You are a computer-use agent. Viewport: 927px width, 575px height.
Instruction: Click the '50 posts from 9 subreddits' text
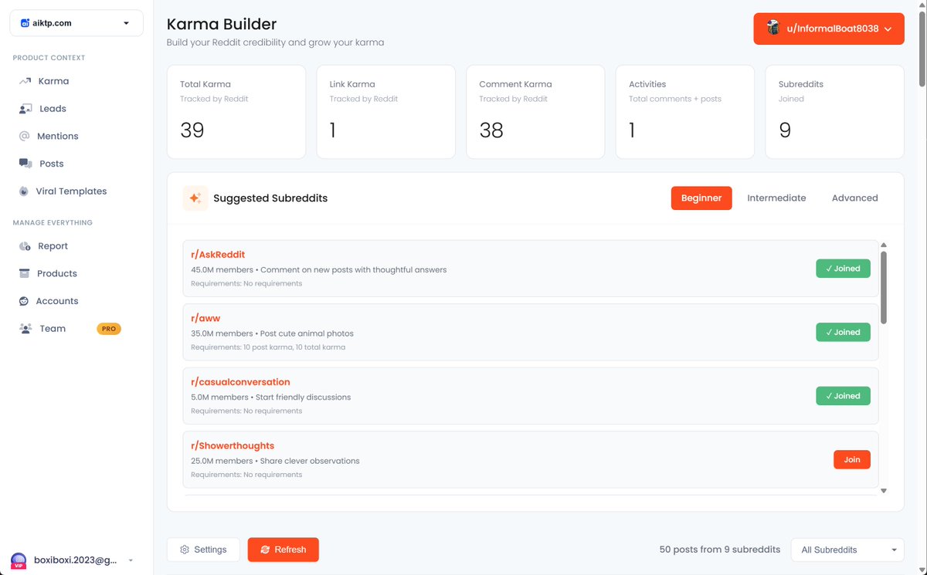click(720, 550)
